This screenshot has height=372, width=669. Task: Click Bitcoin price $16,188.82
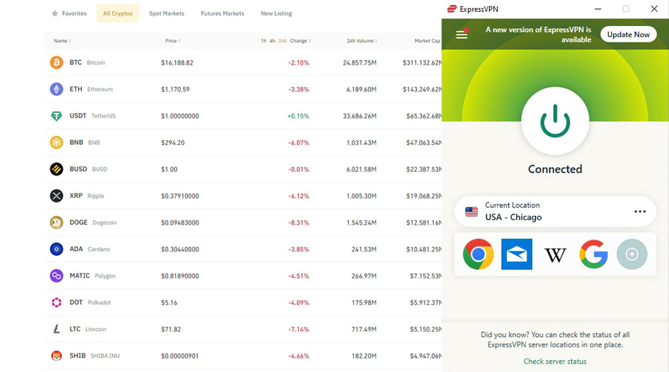click(177, 62)
